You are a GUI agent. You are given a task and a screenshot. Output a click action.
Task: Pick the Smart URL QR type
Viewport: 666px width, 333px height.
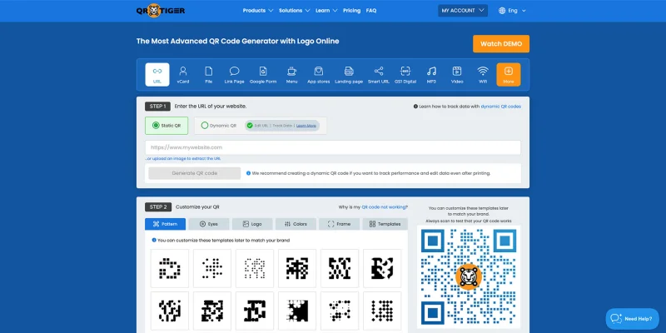pyautogui.click(x=379, y=75)
